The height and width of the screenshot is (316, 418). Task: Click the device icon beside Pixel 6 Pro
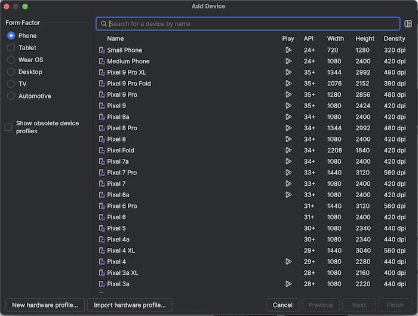point(102,206)
